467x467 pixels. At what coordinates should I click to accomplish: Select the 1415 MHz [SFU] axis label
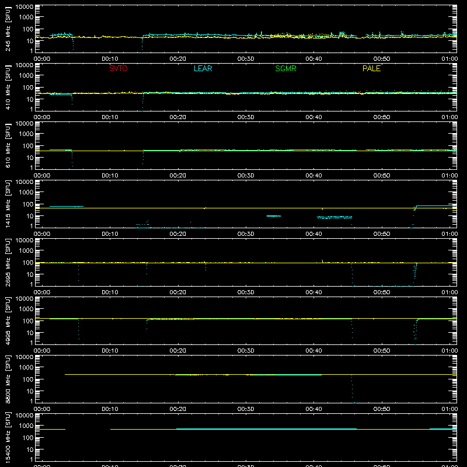click(8, 204)
